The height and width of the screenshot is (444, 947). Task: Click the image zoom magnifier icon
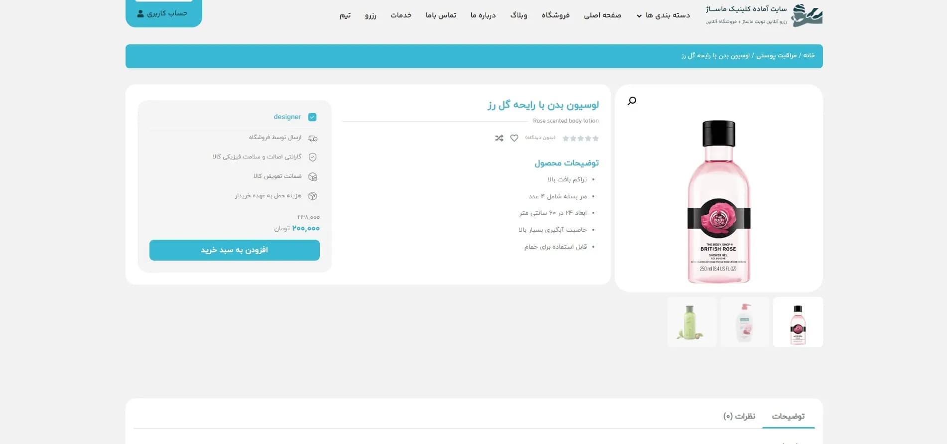click(x=632, y=101)
